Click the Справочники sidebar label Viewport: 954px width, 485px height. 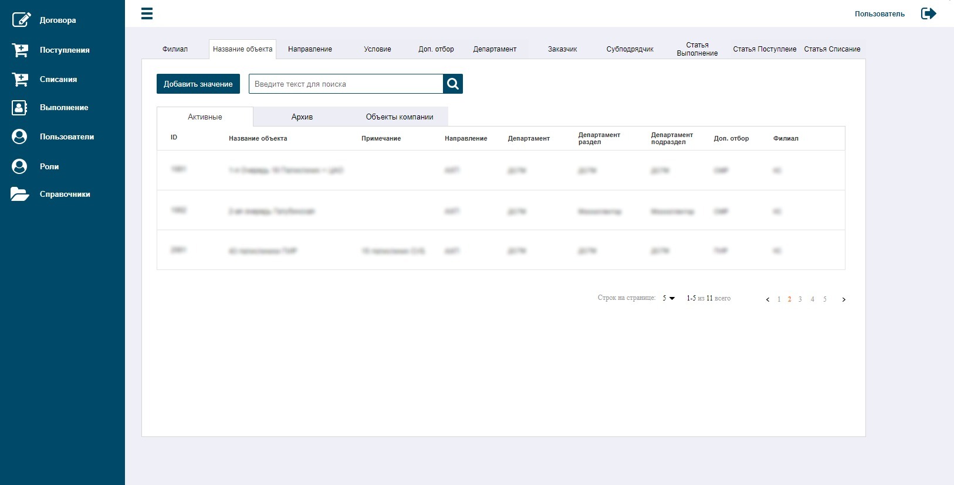(65, 194)
